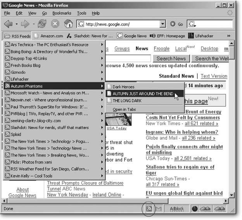Show more bookmarks with the chevron

pos(229,36)
